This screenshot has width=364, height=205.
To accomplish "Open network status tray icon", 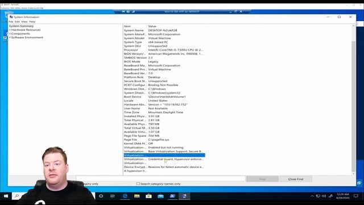I will click(318, 196).
